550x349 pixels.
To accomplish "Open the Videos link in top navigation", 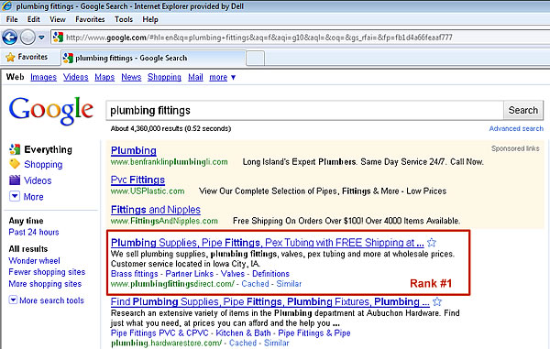I will click(x=76, y=77).
